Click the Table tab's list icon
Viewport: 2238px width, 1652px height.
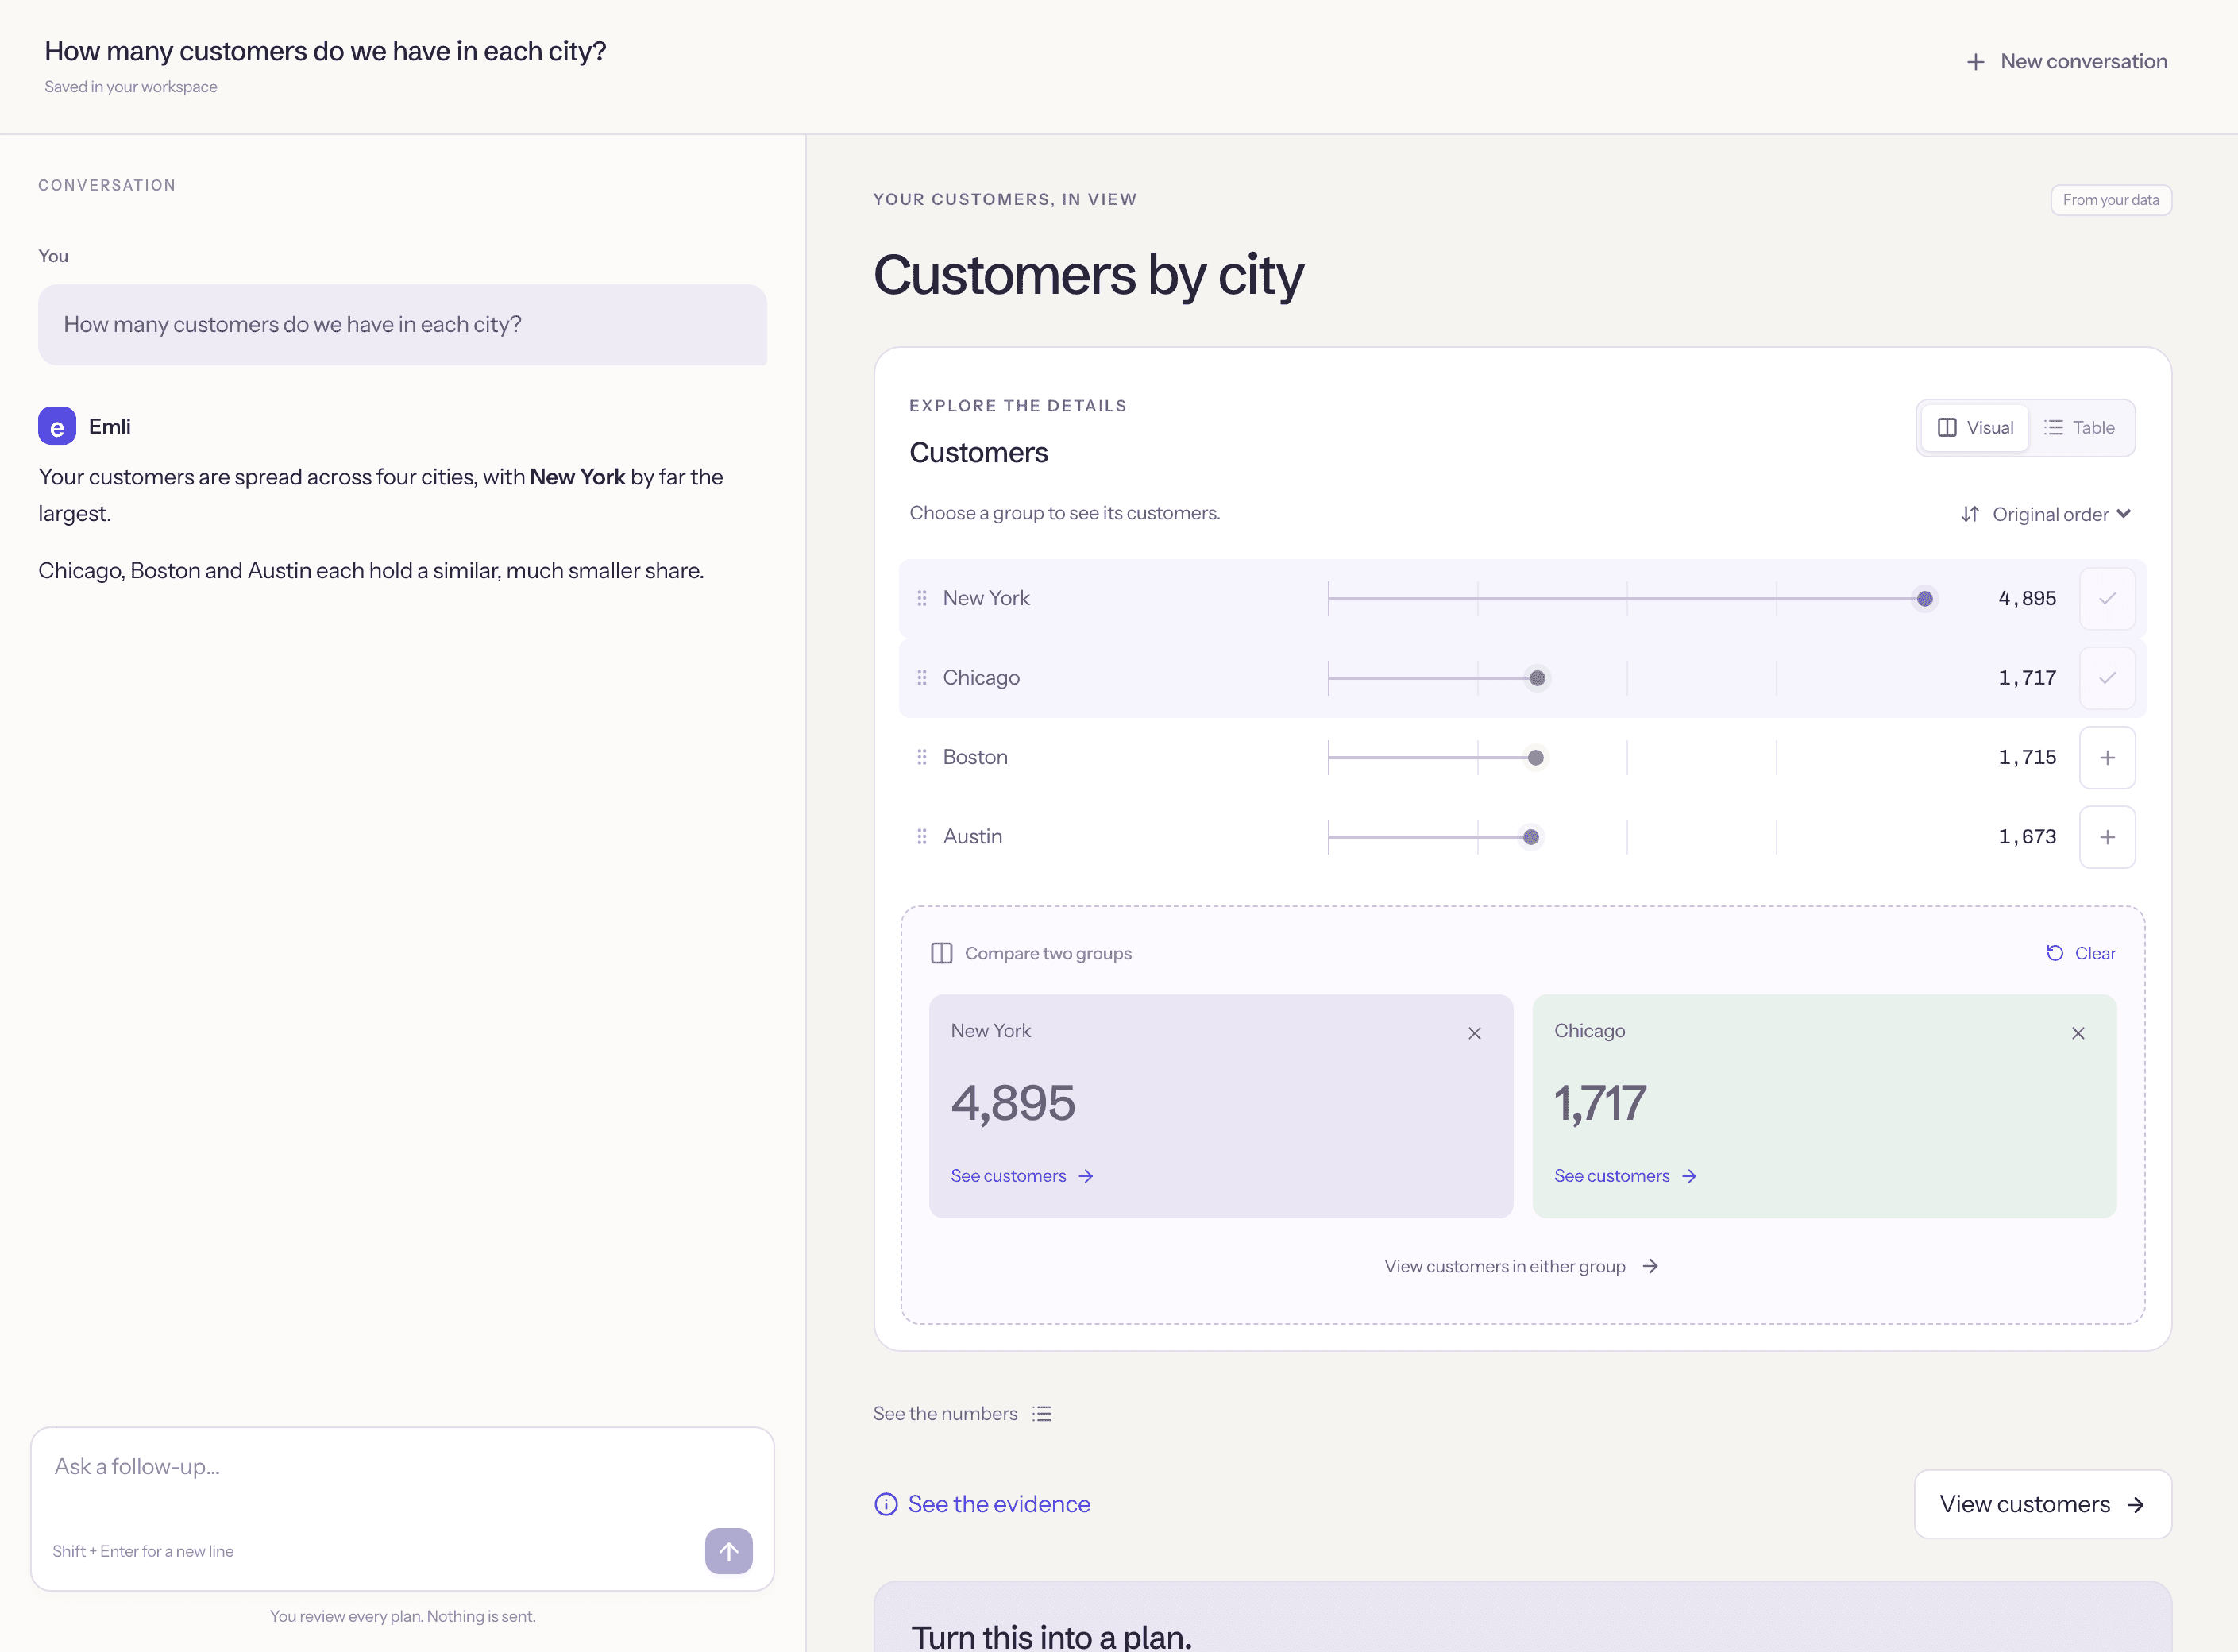pyautogui.click(x=2052, y=428)
